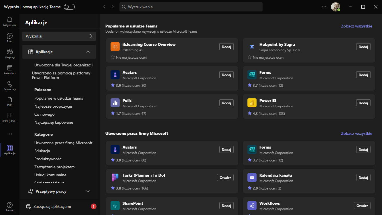Click Zobacz wszystkie for Utworzone przez firmę Microsoft
Viewport: 382px width, 215px height.
(x=357, y=133)
